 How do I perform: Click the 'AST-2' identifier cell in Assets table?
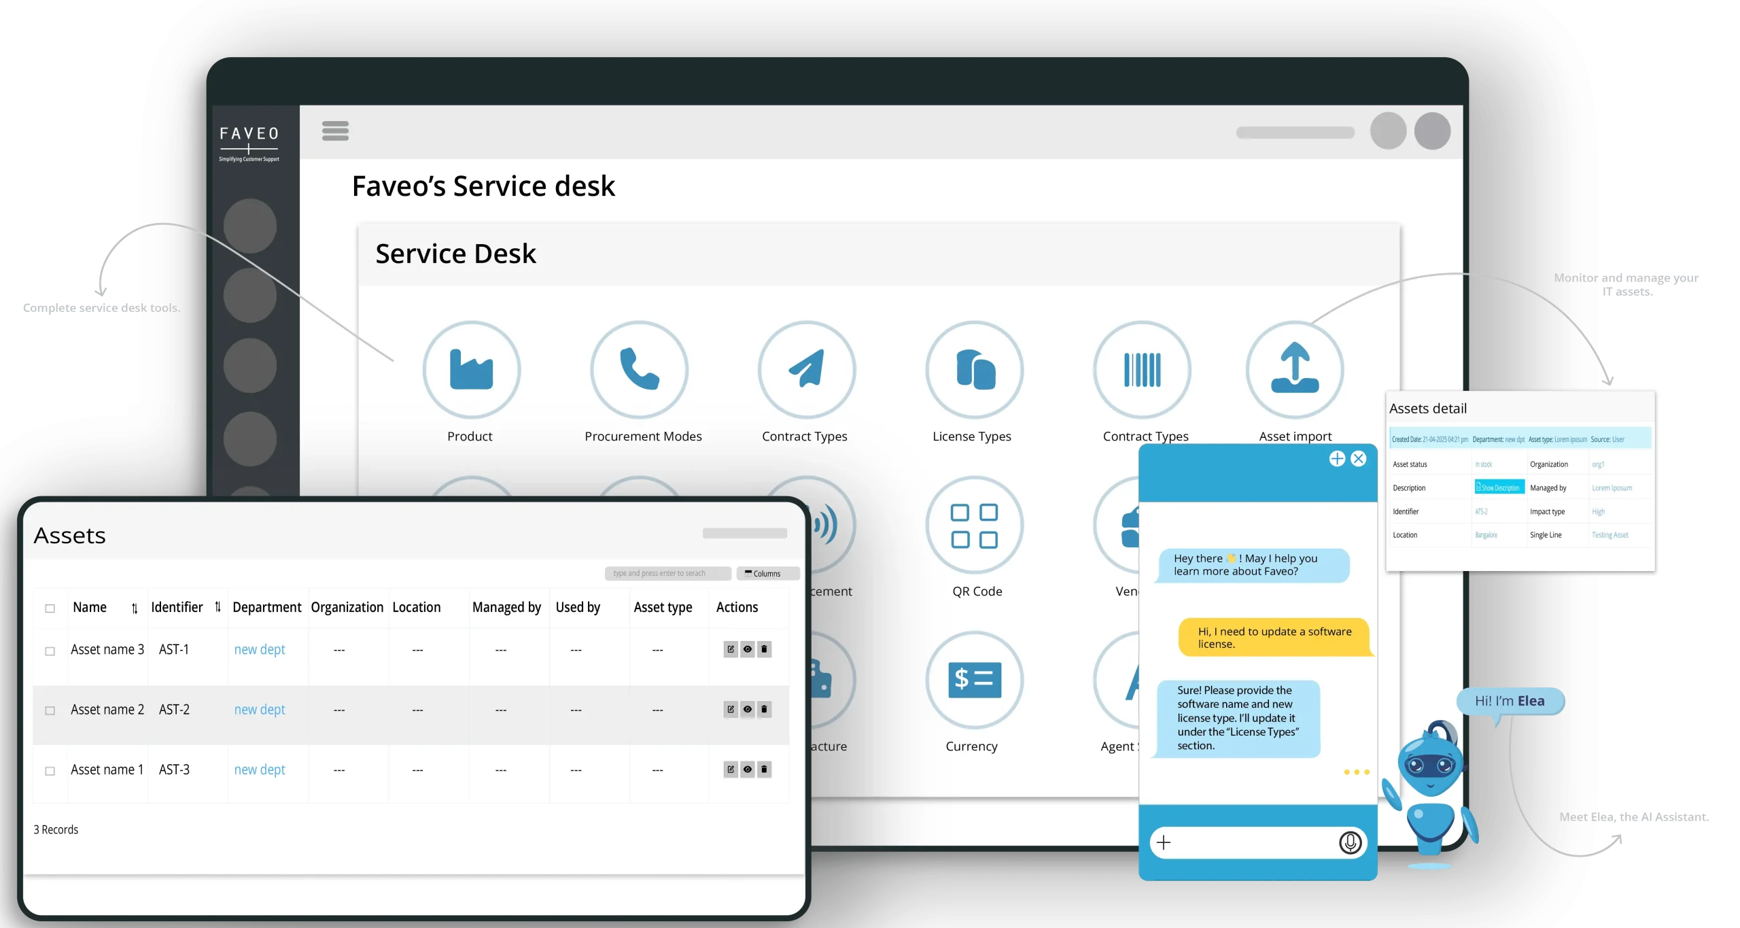coord(174,709)
